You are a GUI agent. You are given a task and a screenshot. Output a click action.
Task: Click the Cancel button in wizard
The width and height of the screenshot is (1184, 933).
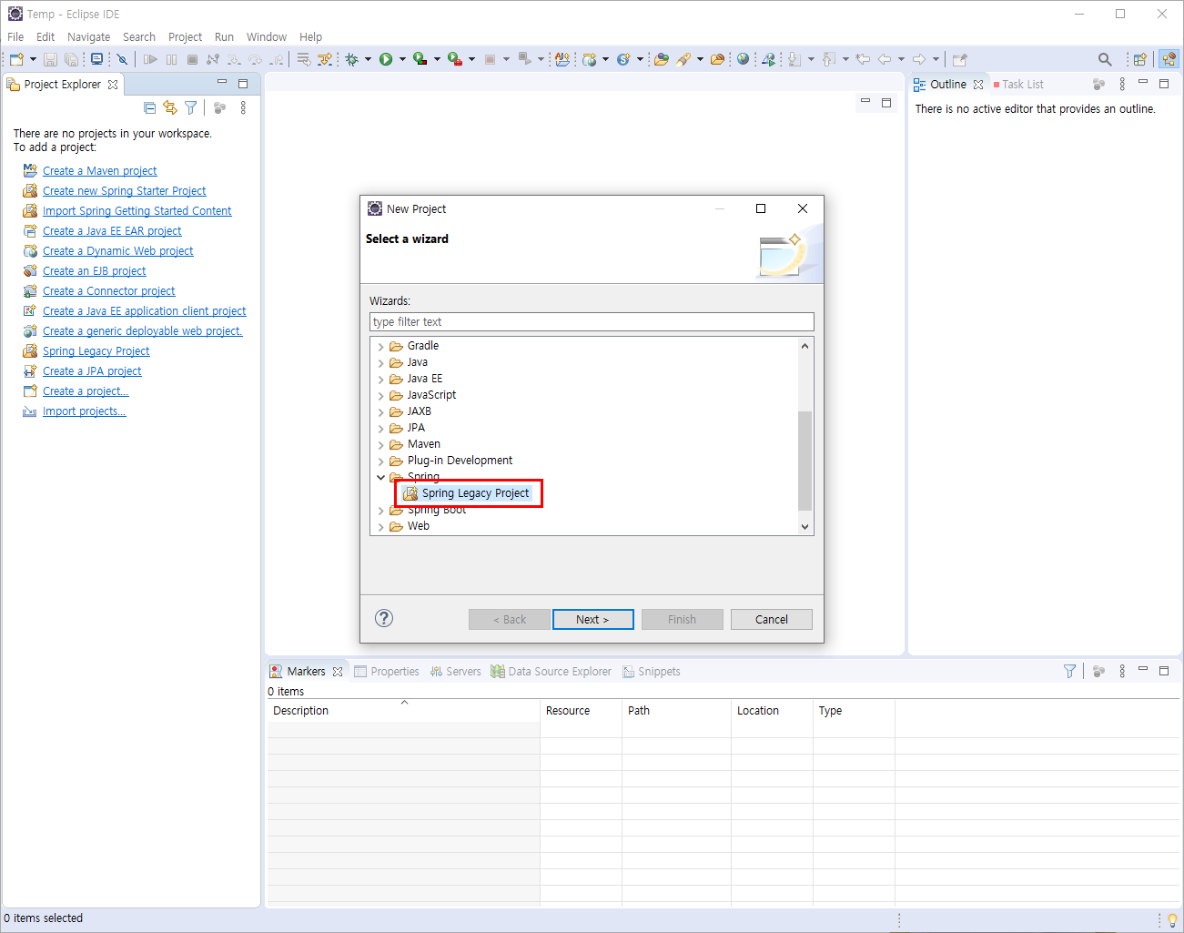tap(771, 619)
